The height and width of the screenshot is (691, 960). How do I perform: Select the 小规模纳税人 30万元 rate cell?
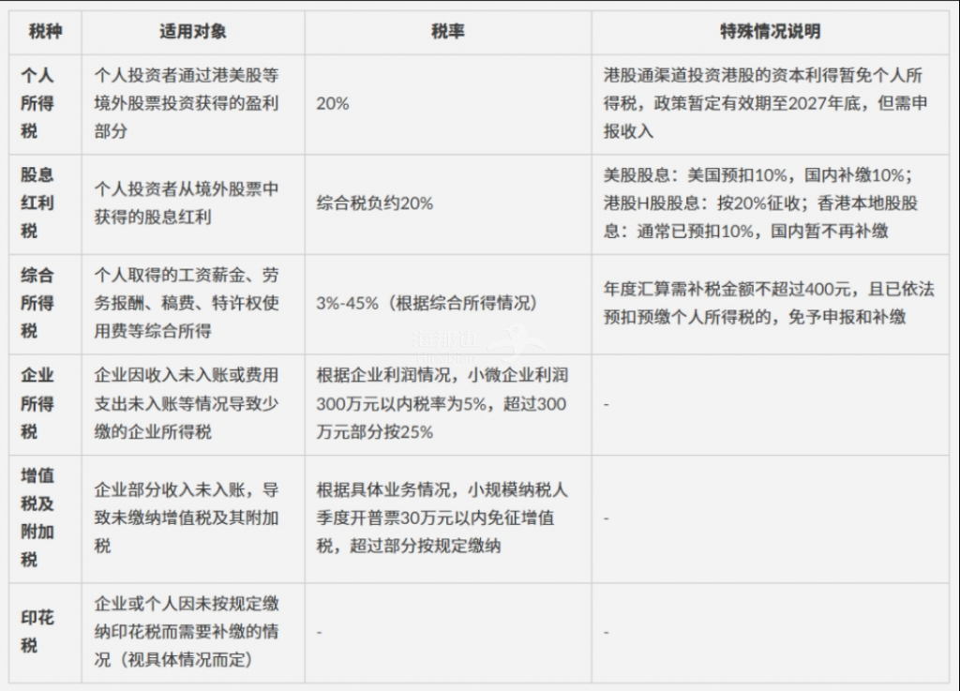tap(442, 518)
